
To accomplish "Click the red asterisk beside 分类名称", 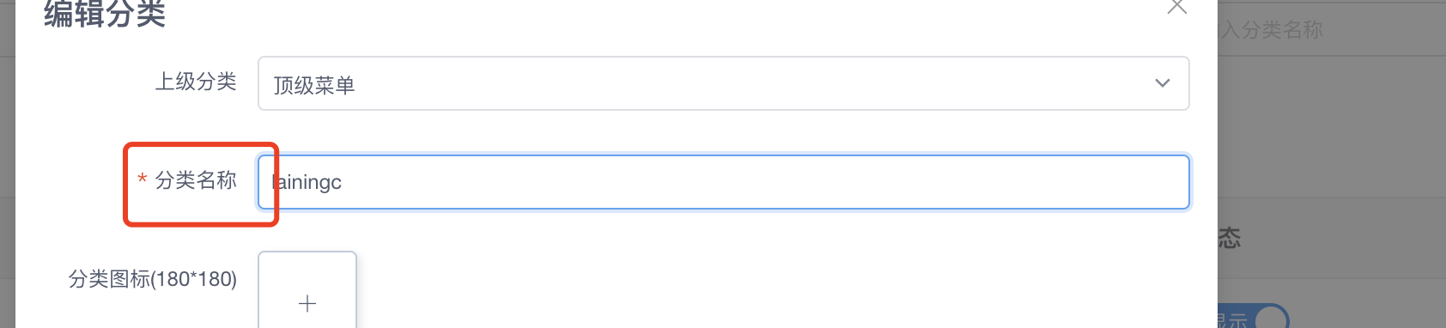I will click(143, 179).
